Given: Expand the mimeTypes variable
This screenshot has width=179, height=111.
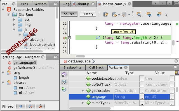Looking at the screenshot, I should click(83, 103).
